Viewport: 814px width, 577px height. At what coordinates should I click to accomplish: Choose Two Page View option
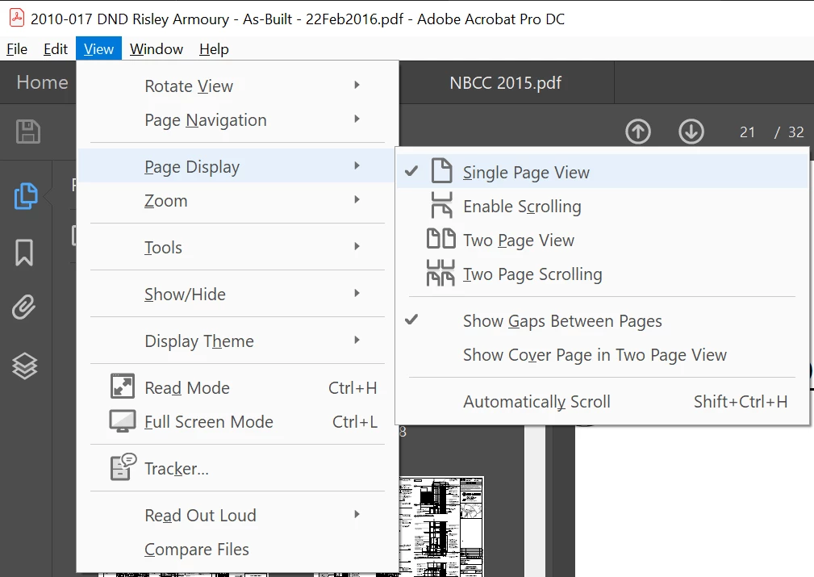(602, 240)
